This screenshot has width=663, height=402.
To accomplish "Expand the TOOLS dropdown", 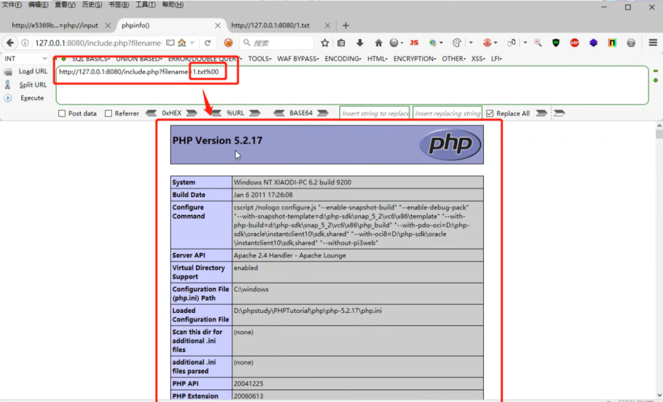I will (x=260, y=59).
